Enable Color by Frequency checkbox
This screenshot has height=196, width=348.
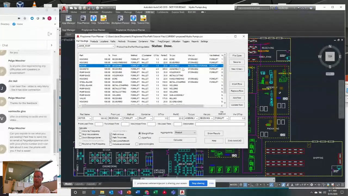click(x=80, y=131)
